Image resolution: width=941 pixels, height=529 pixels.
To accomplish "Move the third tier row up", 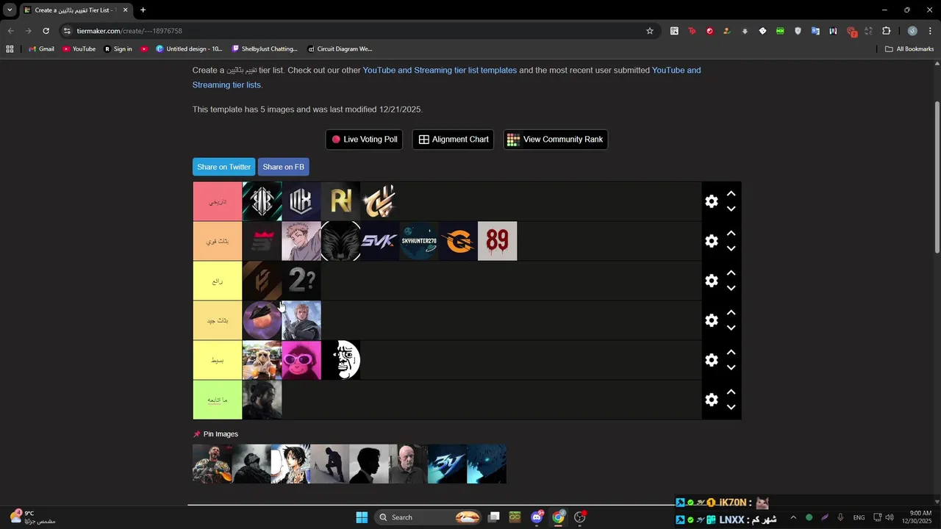I will pyautogui.click(x=731, y=273).
